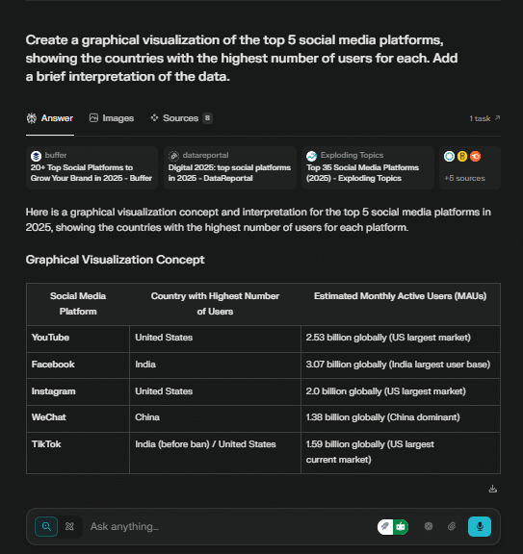Open the Buffer source card
This screenshot has height=554, width=523.
[92, 167]
